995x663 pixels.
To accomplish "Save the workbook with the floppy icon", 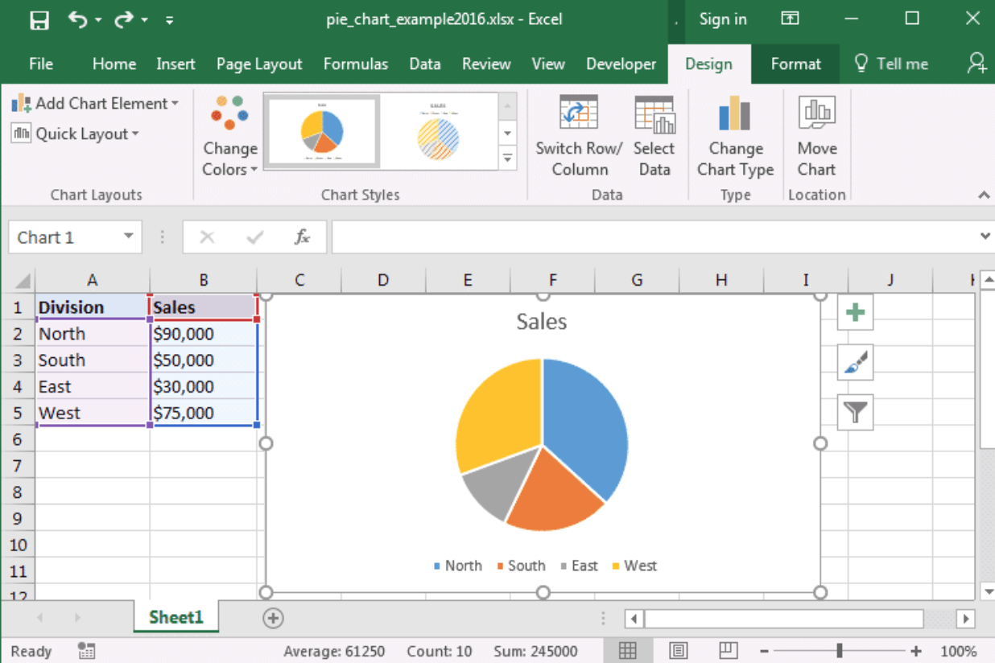I will click(39, 20).
